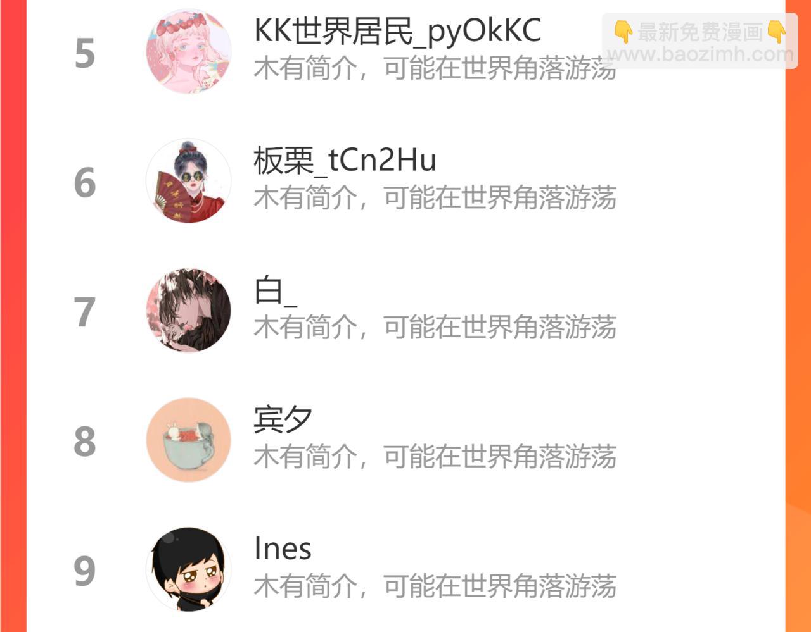Viewport: 811px width, 632px height.
Task: Open KK世界居民_pyOkKC's pink-haired avatar
Action: click(x=189, y=52)
